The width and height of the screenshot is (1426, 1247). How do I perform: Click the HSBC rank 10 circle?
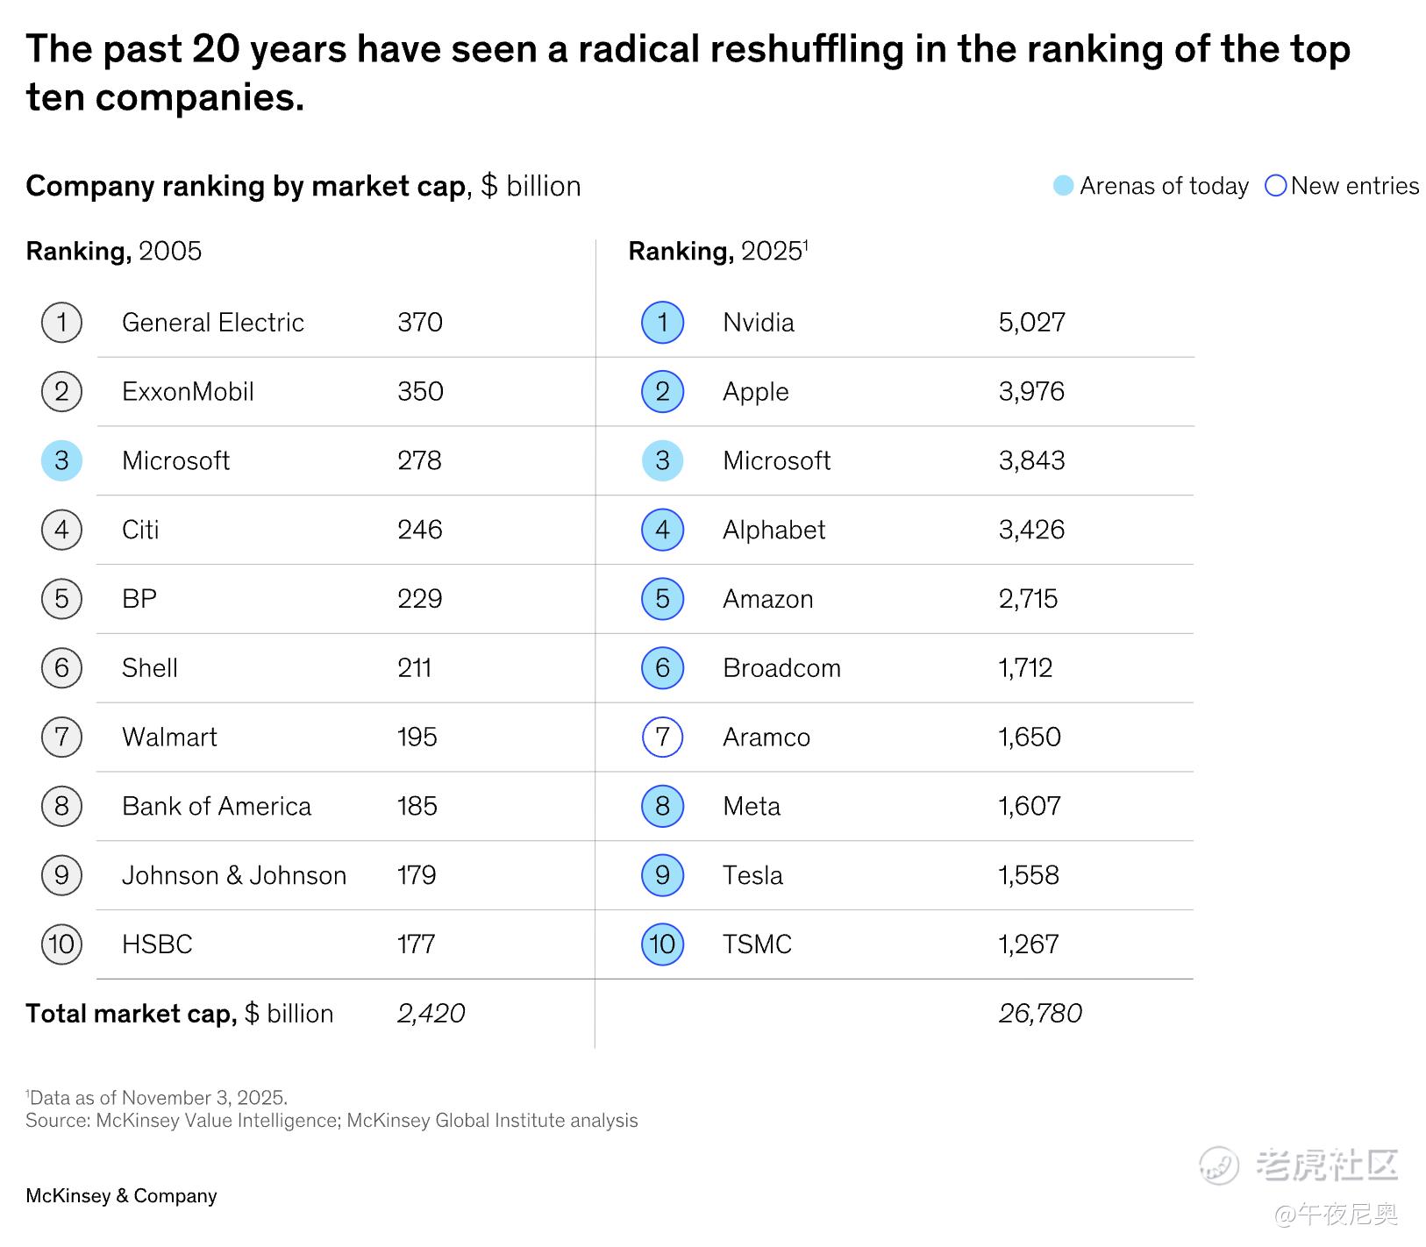61,944
